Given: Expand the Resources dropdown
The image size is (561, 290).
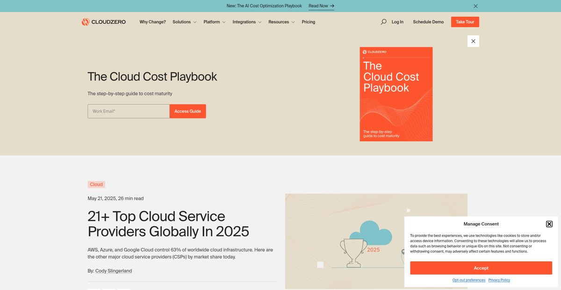Looking at the screenshot, I should pyautogui.click(x=281, y=22).
